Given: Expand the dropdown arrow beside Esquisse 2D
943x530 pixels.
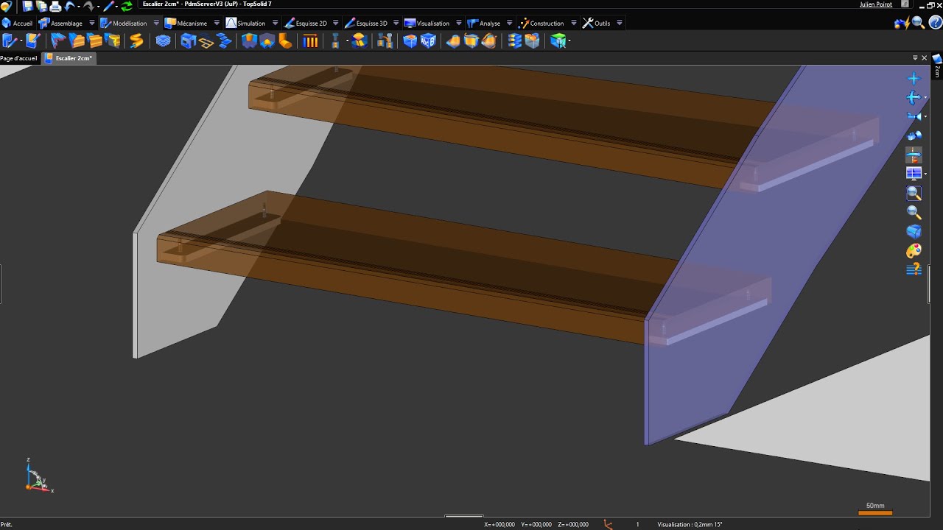Looking at the screenshot, I should click(336, 23).
